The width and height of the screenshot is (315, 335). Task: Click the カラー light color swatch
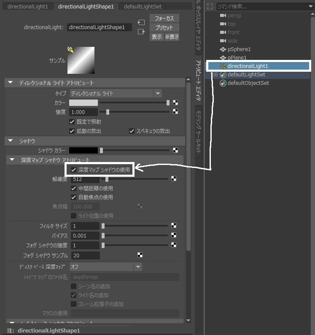[83, 103]
